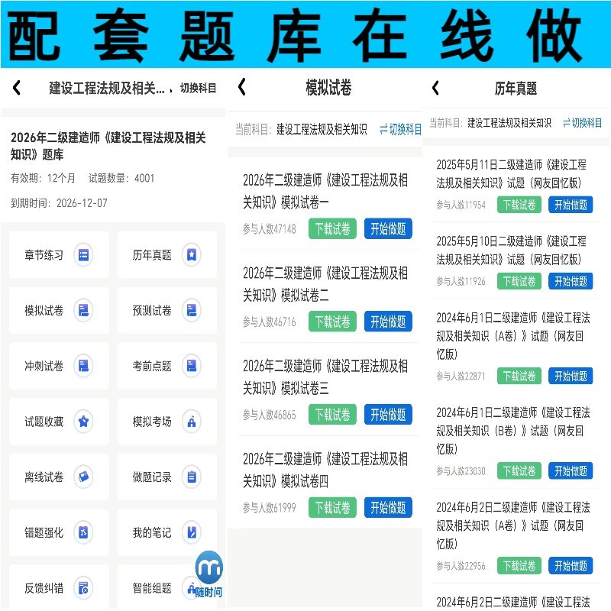This screenshot has width=611, height=611.
Task: Download 模拟试卷一 via 下载试卷
Action: click(332, 228)
